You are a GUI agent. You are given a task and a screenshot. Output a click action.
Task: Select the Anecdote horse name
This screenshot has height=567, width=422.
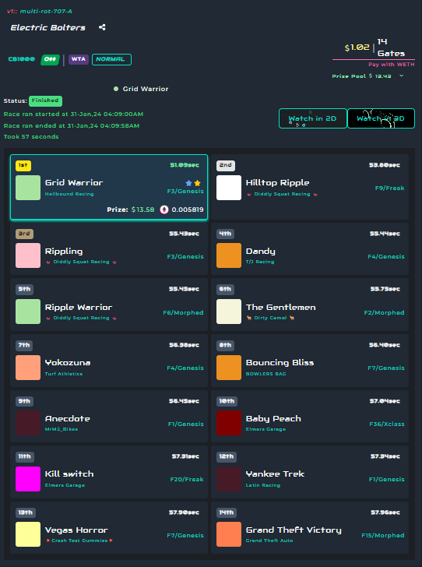click(x=68, y=419)
